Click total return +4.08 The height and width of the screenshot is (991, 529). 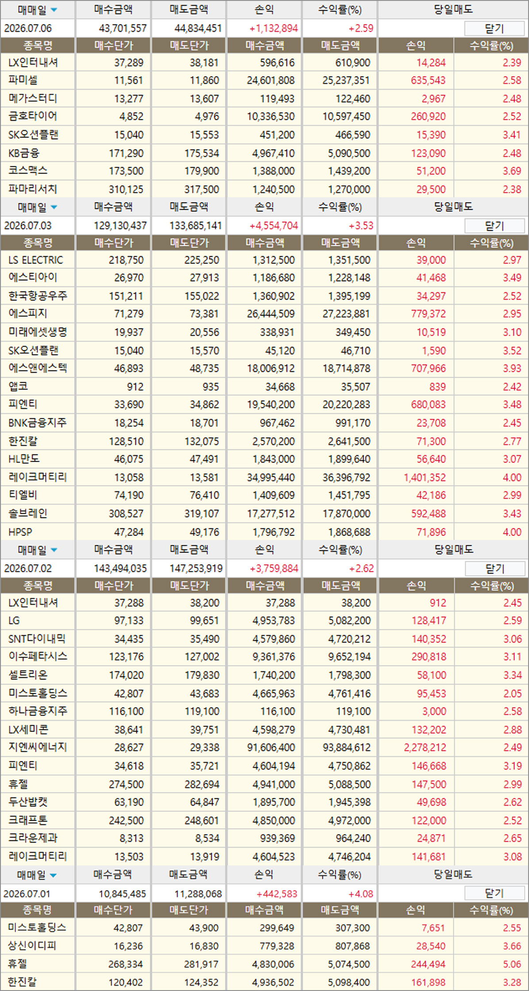click(x=360, y=894)
